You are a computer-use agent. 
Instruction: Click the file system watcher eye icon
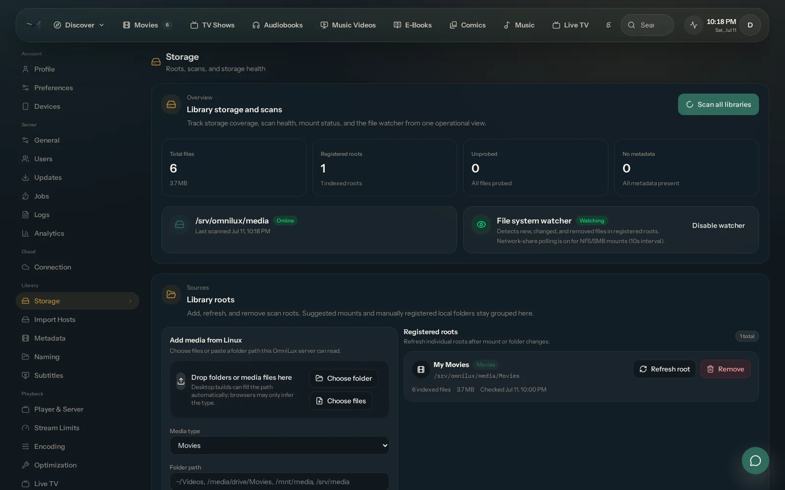481,224
